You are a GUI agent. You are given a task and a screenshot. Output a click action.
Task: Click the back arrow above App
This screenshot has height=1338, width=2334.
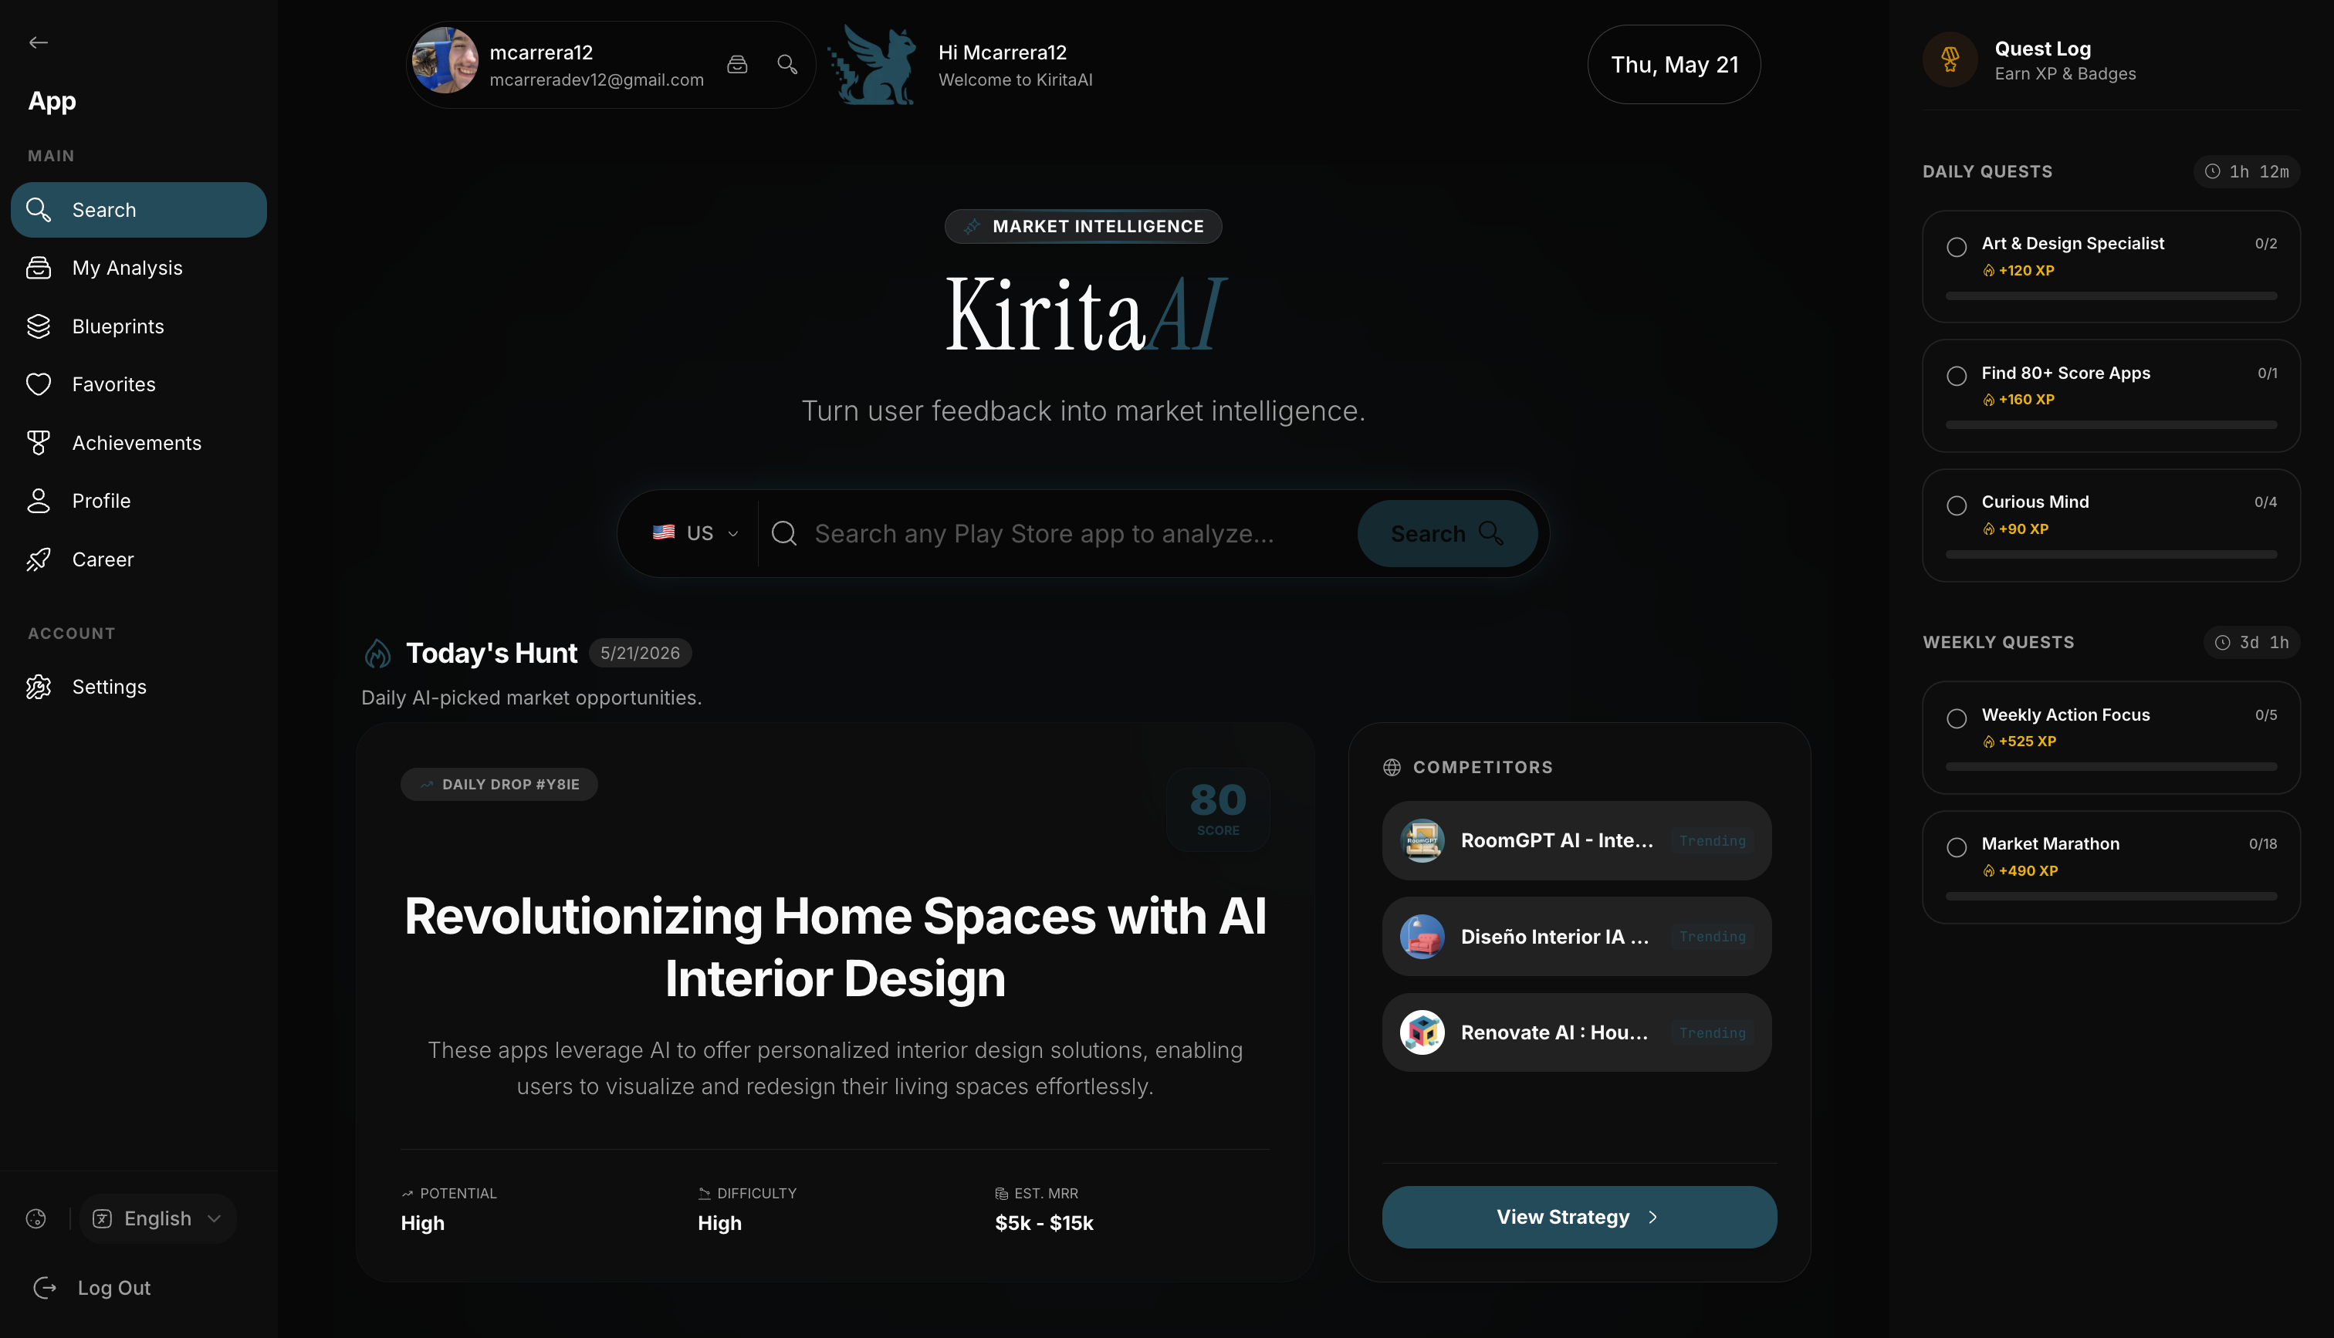(39, 42)
